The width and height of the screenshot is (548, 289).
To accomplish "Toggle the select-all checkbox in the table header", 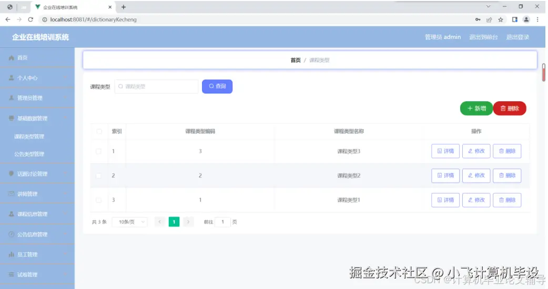I will (99, 132).
